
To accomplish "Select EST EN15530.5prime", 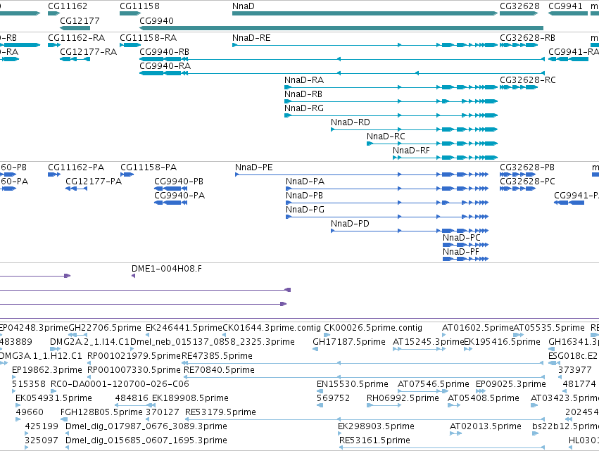I will tap(320, 391).
